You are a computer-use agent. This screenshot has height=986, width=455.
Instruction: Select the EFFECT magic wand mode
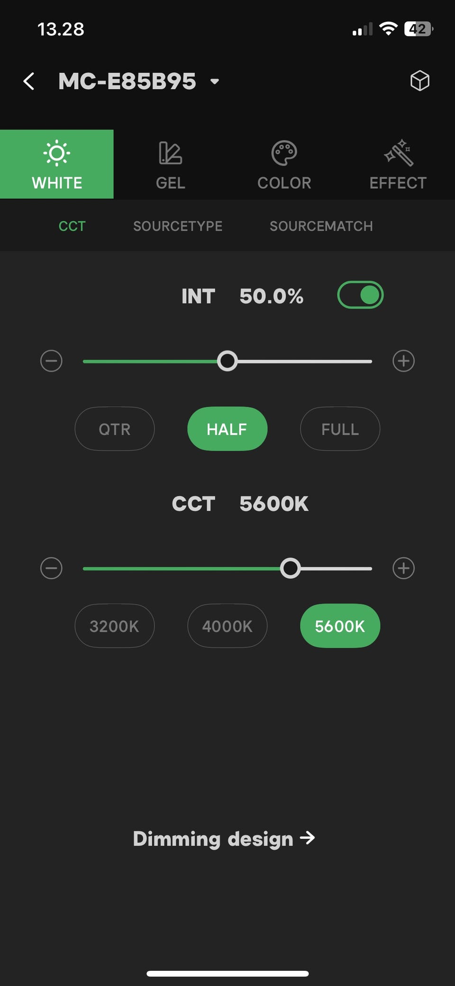point(398,164)
